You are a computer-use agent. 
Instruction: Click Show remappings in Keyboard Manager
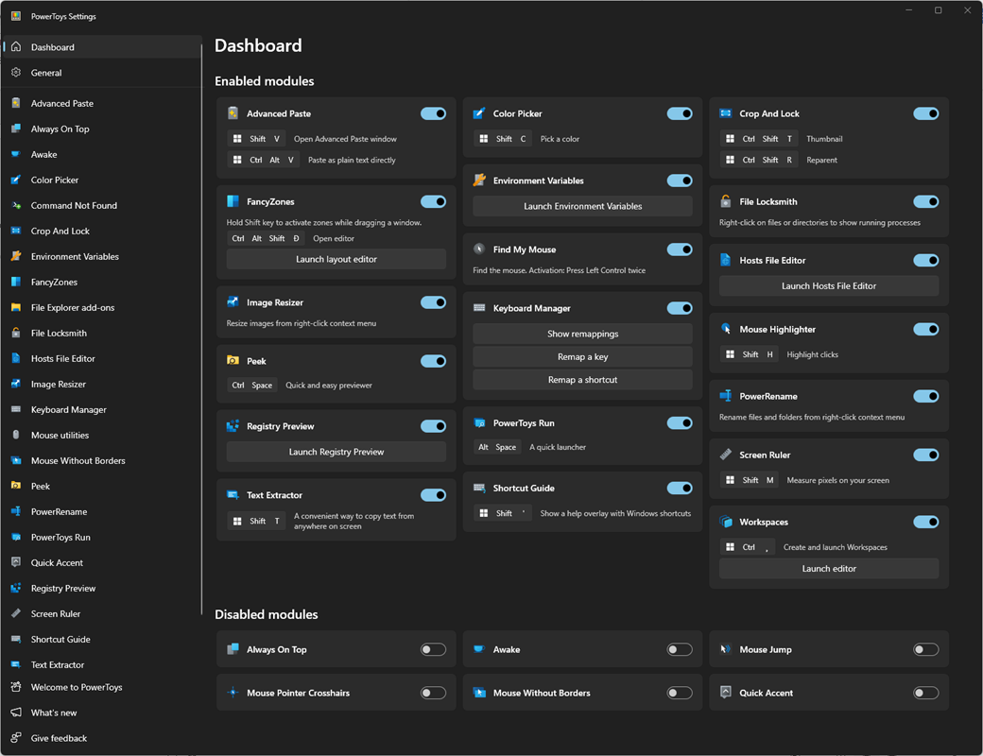pyautogui.click(x=582, y=335)
